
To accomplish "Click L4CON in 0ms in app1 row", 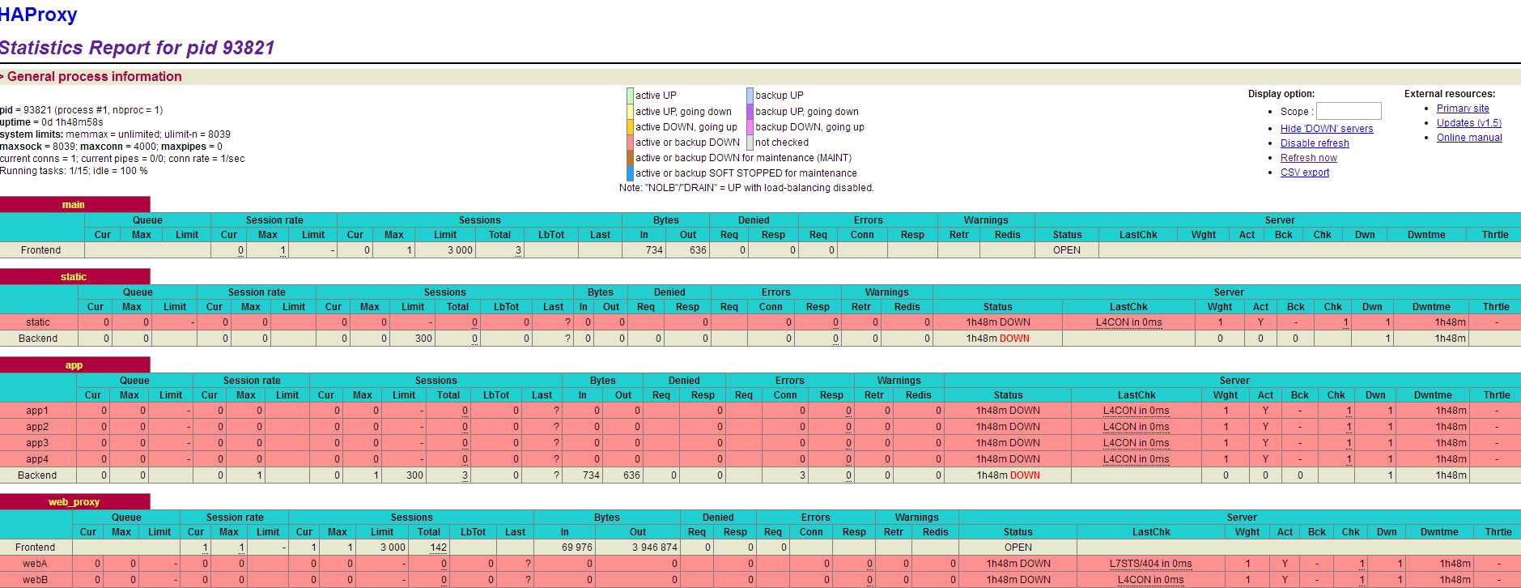I will click(x=1136, y=411).
